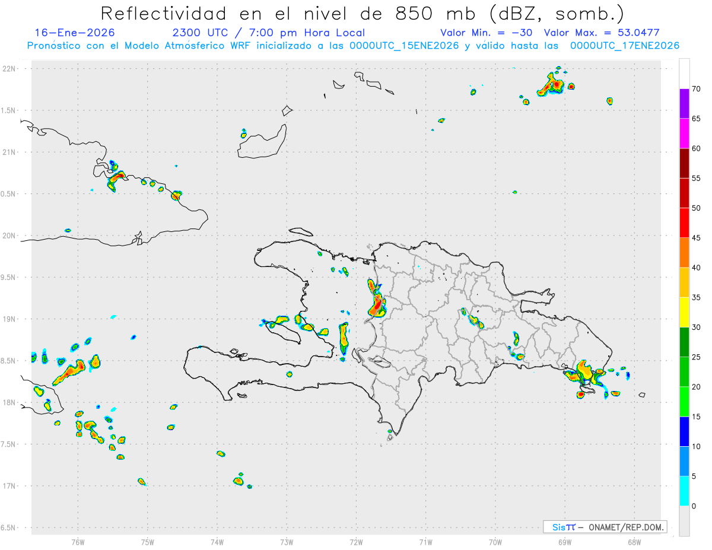Image resolution: width=712 pixels, height=550 pixels.
Task: Click the '7.5N' latitude label
Action: click(9, 444)
